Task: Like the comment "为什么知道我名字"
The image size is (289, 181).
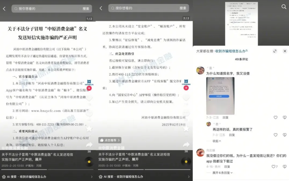Action: click(x=276, y=118)
